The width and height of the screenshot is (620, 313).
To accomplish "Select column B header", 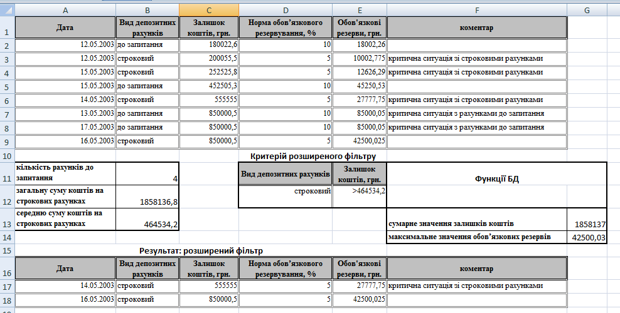I will pos(147,10).
